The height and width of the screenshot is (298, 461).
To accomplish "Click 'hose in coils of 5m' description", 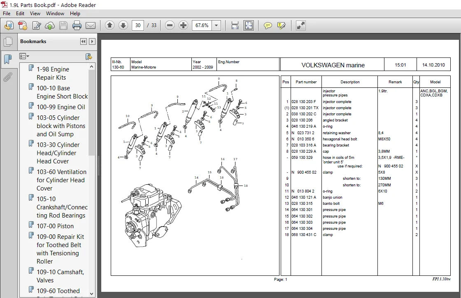I will (338, 158).
